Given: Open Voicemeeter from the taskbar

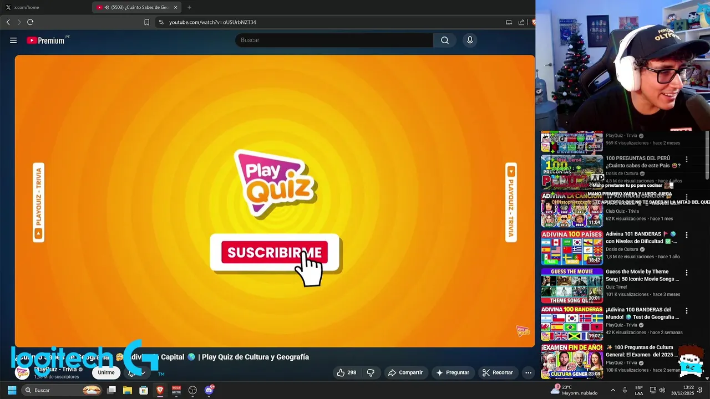Looking at the screenshot, I should 176,390.
